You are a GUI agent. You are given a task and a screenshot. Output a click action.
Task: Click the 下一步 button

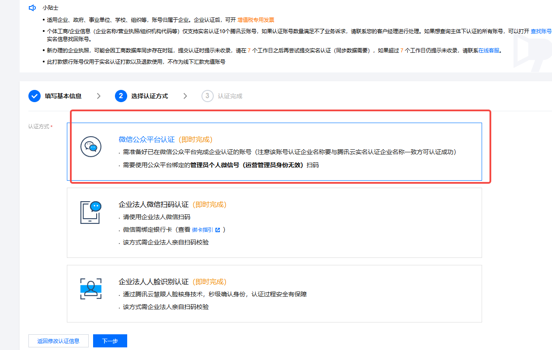(x=110, y=341)
